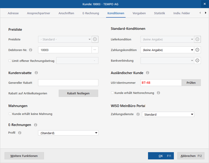Viewport: 209px width, 163px height.
Task: Click the Prüfen button
Action: [191, 83]
